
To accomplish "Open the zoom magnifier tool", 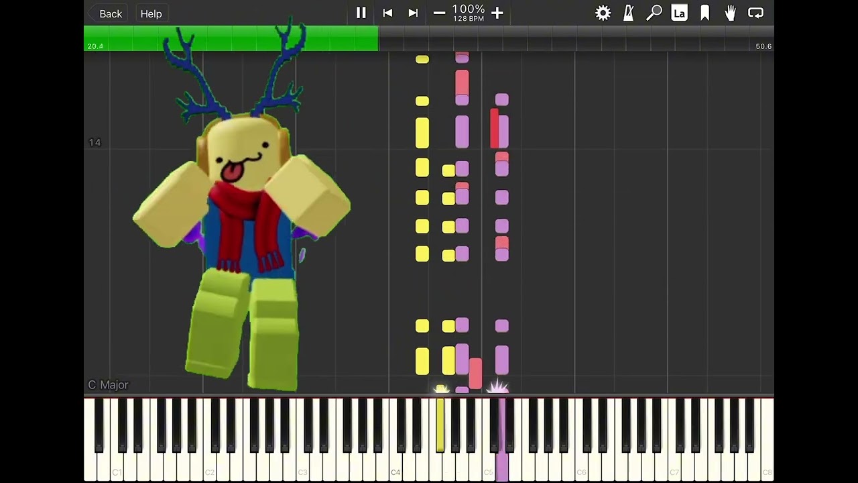I will click(654, 13).
